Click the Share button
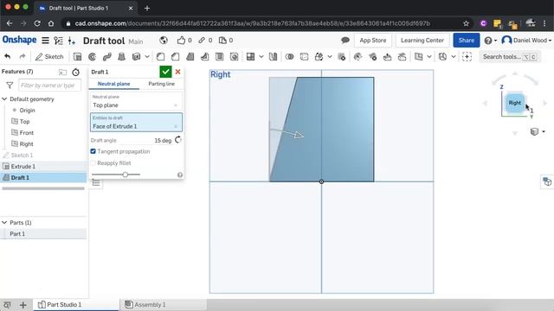Viewport: 554px width, 311px height. click(x=467, y=41)
